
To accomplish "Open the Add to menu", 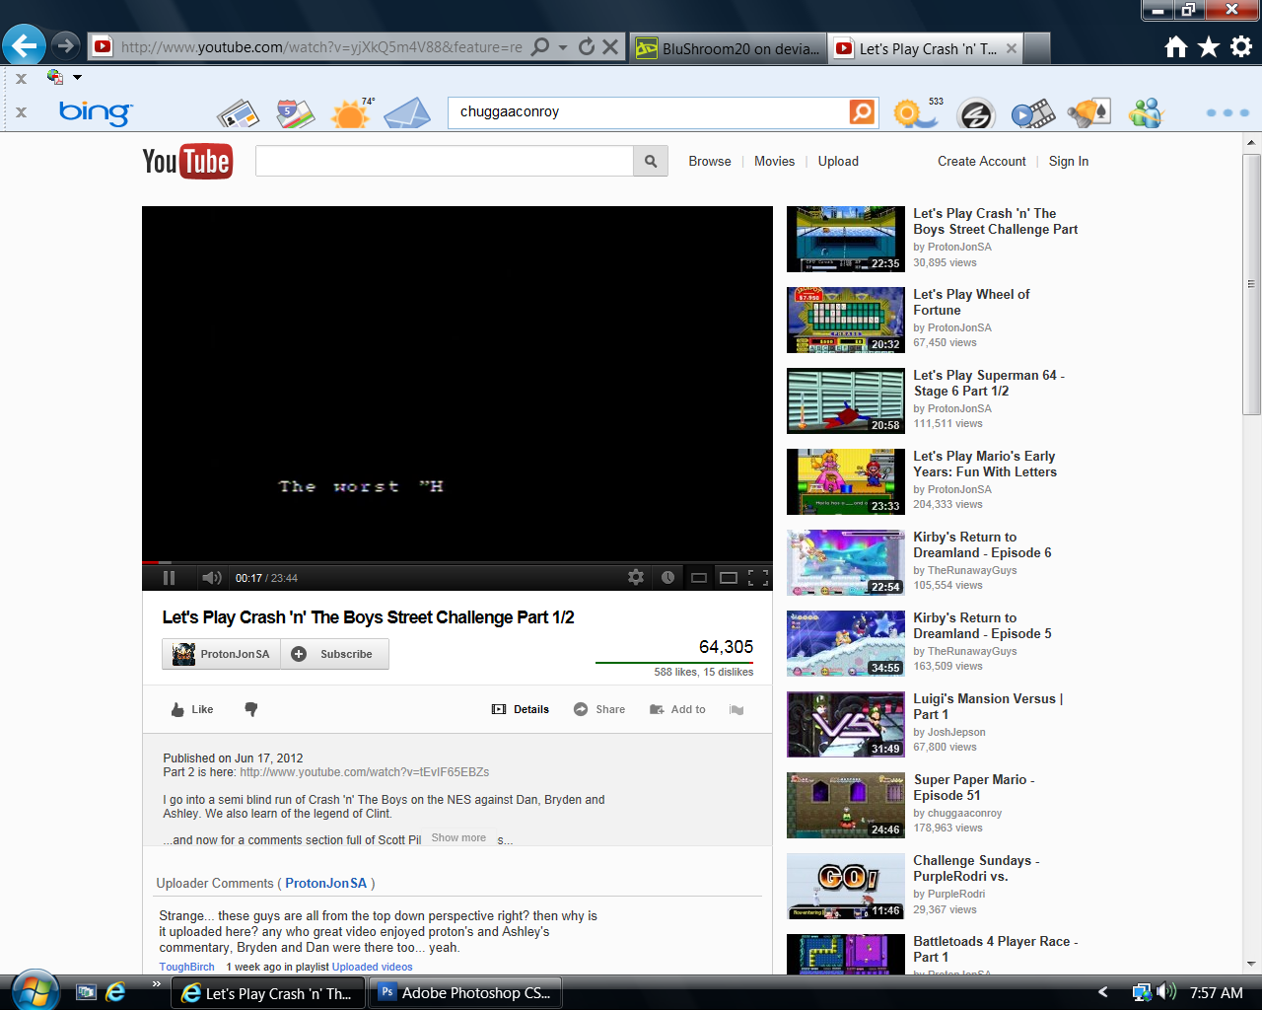I will (x=677, y=709).
